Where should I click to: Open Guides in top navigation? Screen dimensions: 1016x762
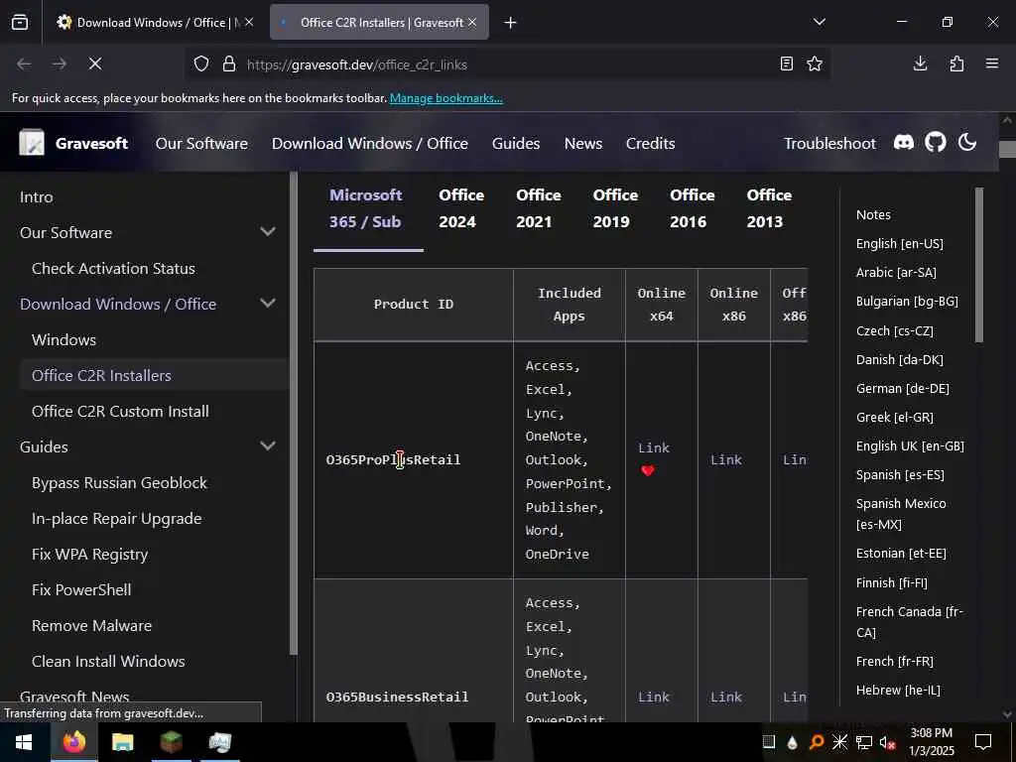point(516,143)
